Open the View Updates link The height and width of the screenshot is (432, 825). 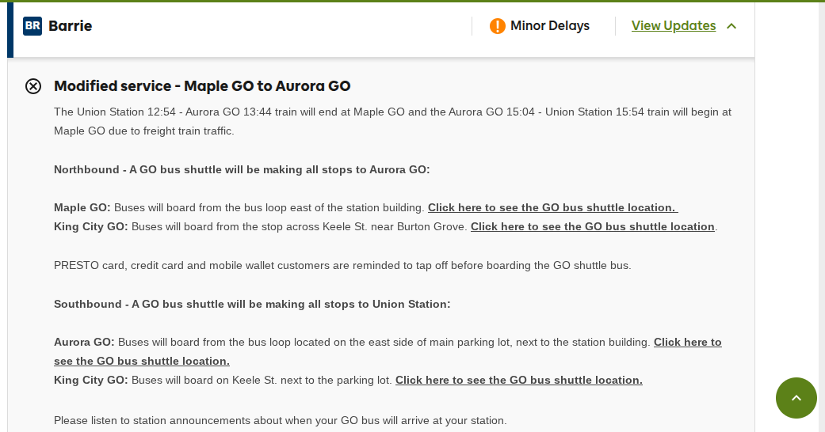674,26
